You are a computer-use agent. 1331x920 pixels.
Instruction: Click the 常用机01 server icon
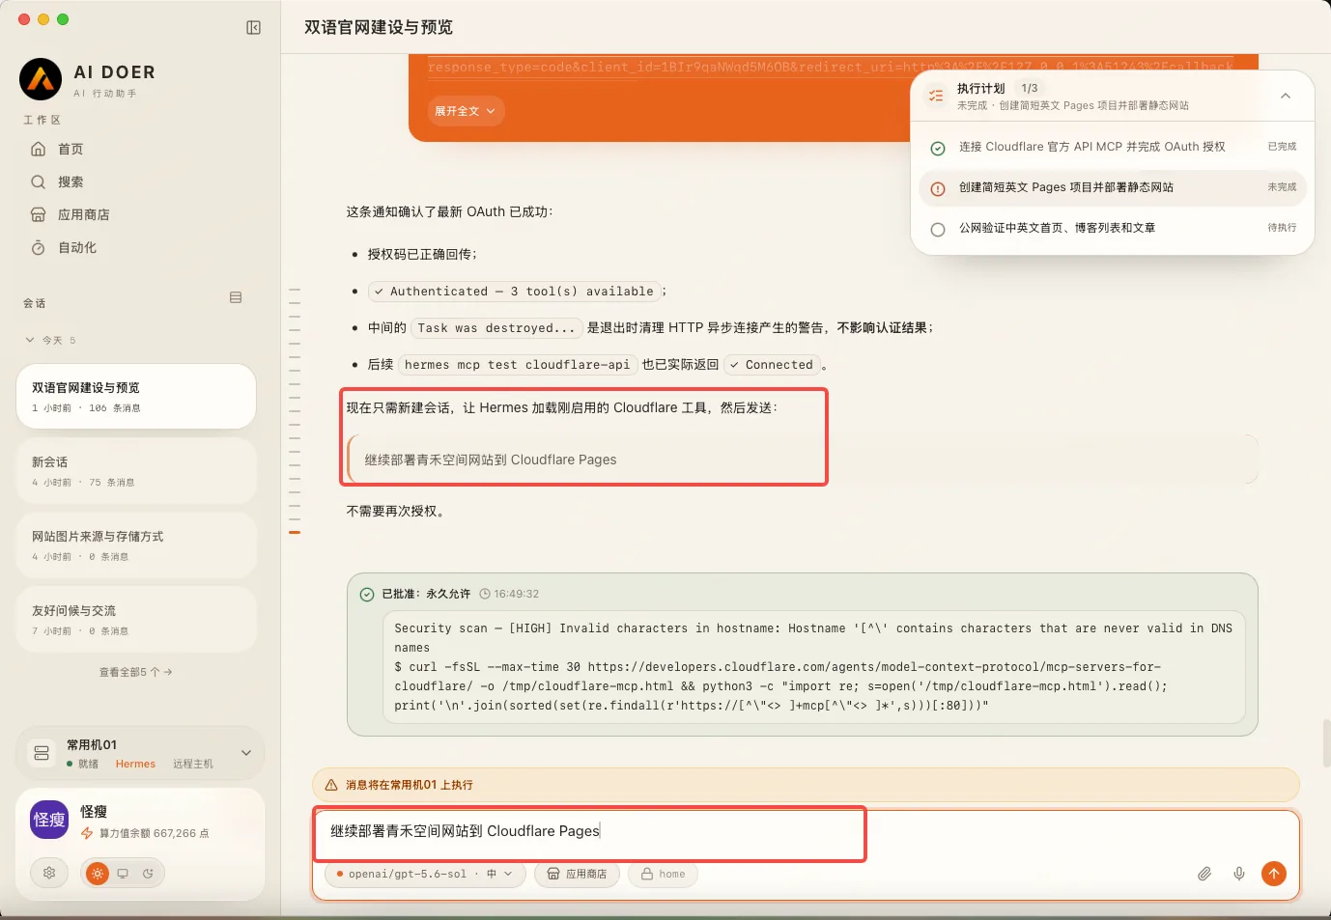pos(42,753)
